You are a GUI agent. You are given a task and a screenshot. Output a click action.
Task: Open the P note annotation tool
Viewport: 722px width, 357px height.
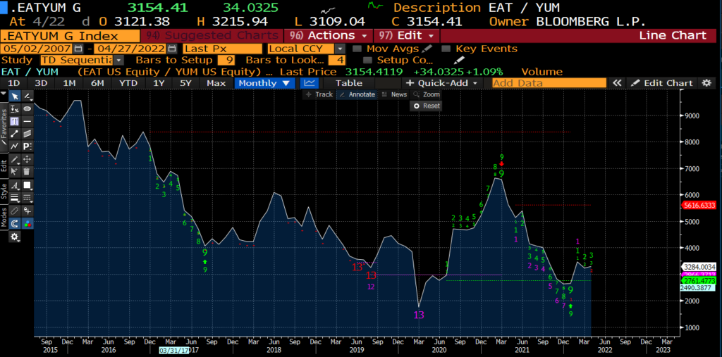pos(27,146)
